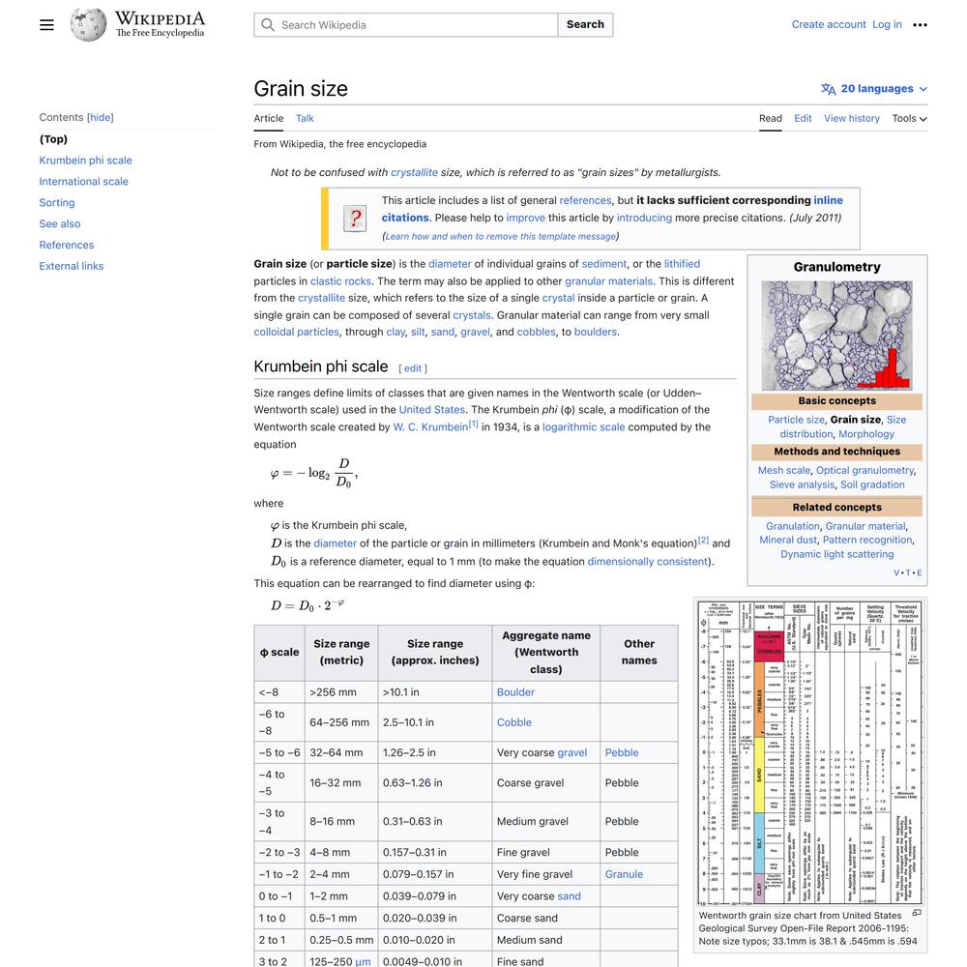Open the first Pebble link in the table
The width and height of the screenshot is (967, 967).
click(x=622, y=752)
